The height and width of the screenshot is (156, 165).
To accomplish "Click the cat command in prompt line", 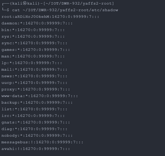I will [x=16, y=10].
